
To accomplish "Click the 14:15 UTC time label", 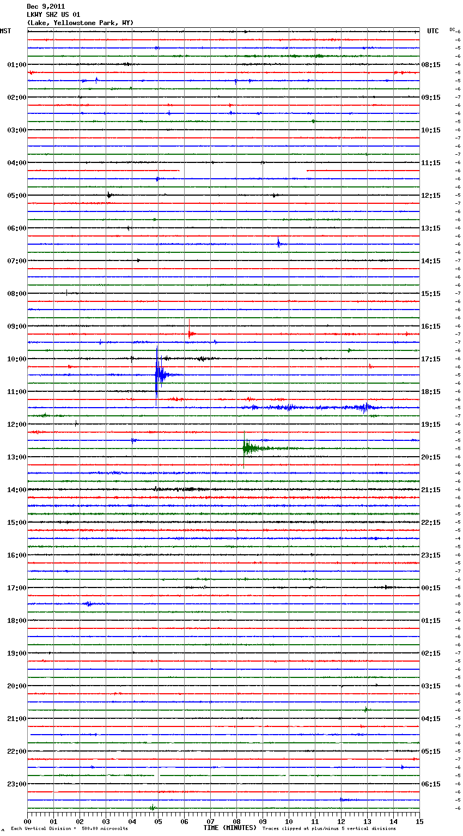I will pyautogui.click(x=431, y=261).
